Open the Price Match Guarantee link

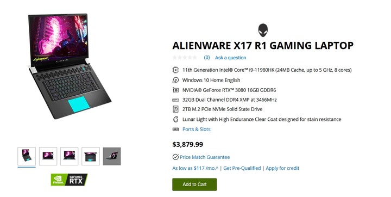click(205, 157)
